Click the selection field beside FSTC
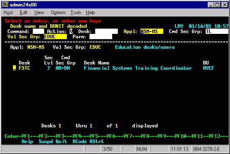The height and width of the screenshot is (154, 230). tap(15, 68)
